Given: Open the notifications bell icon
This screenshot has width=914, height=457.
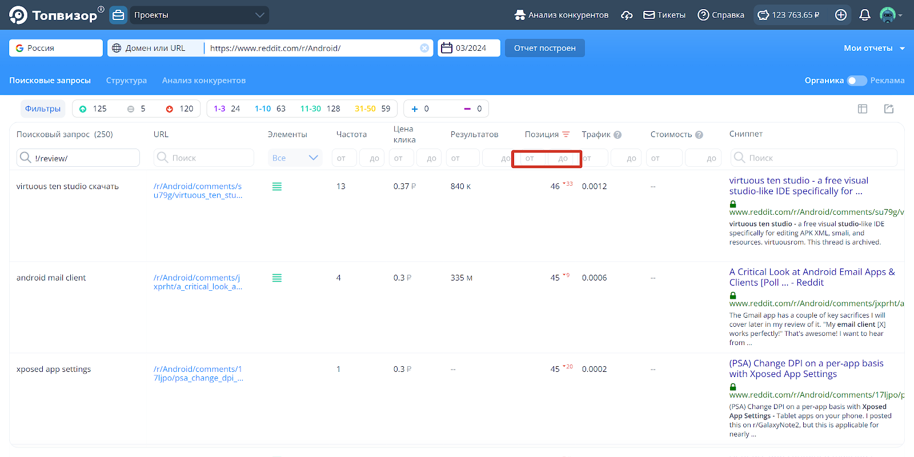Looking at the screenshot, I should click(x=865, y=15).
